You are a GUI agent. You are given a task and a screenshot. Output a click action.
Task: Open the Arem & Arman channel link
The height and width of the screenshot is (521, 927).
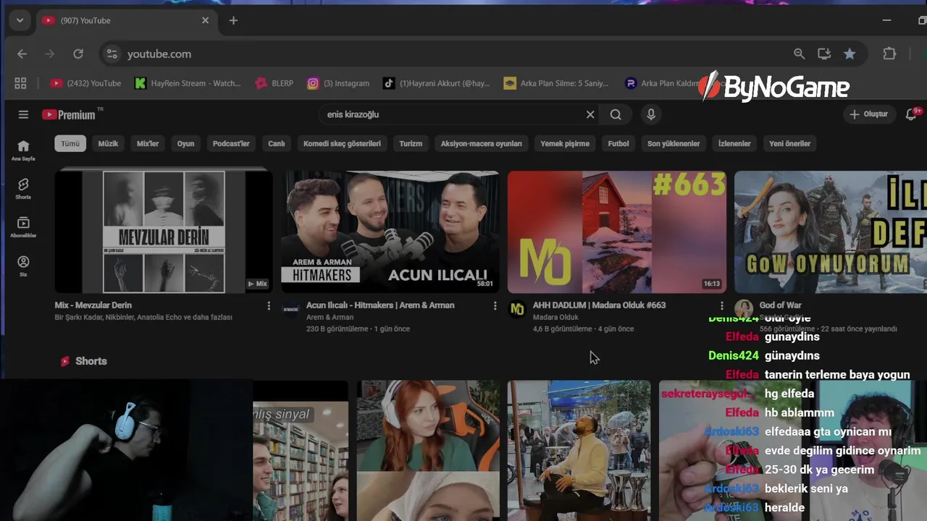pos(330,318)
